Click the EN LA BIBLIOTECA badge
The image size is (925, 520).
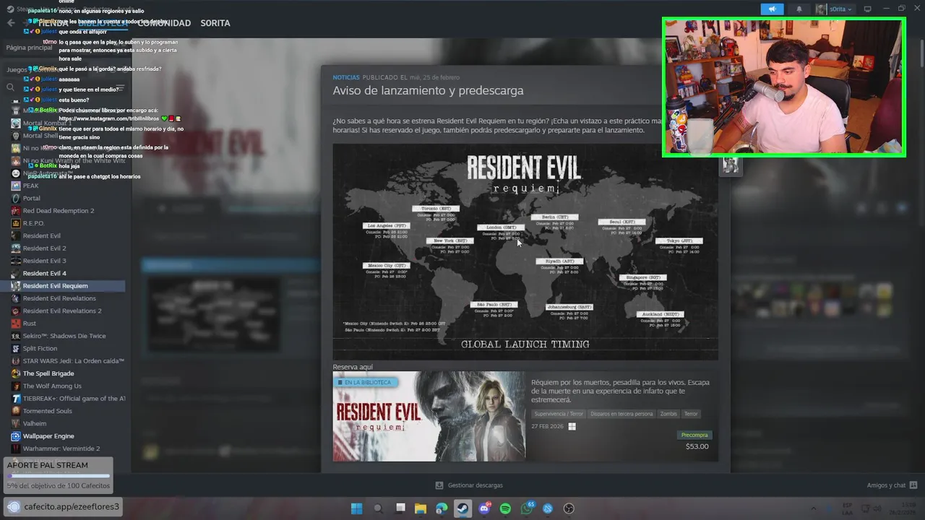tap(365, 382)
